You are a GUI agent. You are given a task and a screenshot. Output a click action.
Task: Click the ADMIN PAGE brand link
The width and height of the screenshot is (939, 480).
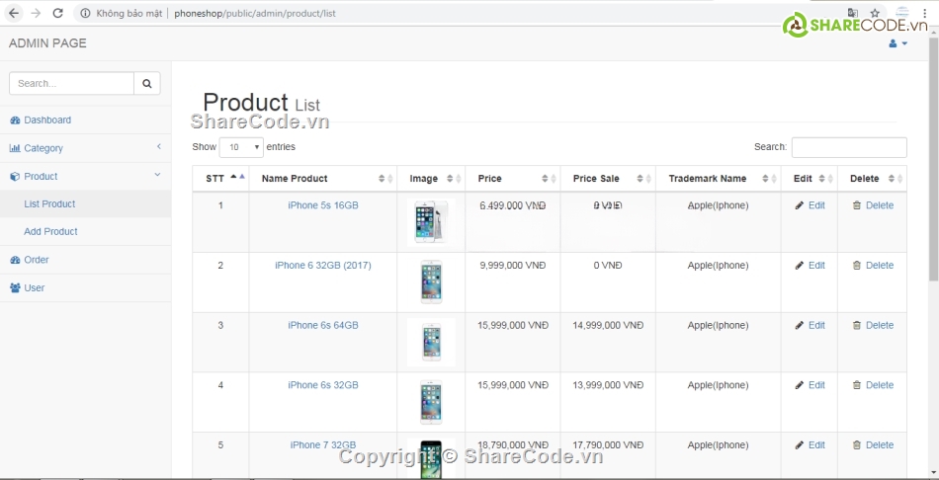click(x=47, y=43)
